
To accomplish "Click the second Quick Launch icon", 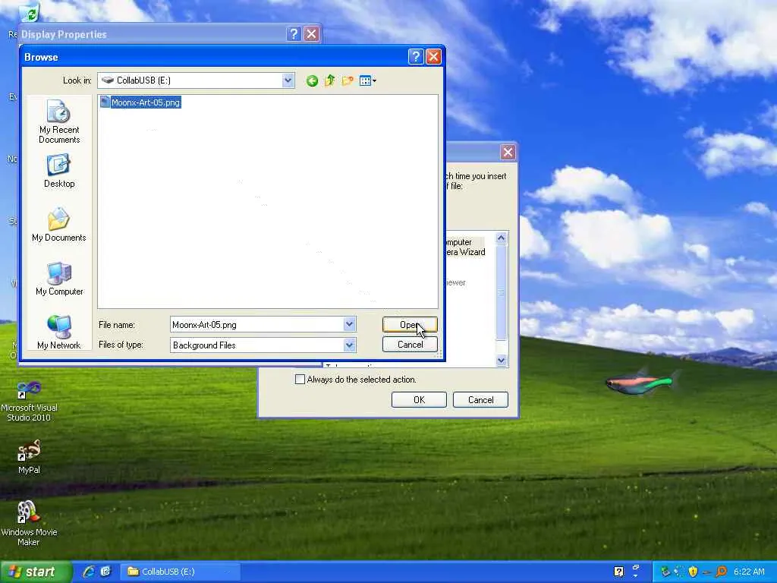I will pyautogui.click(x=105, y=572).
